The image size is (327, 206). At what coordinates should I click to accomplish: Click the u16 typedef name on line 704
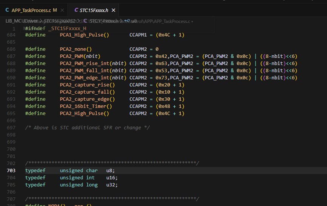[110, 178]
